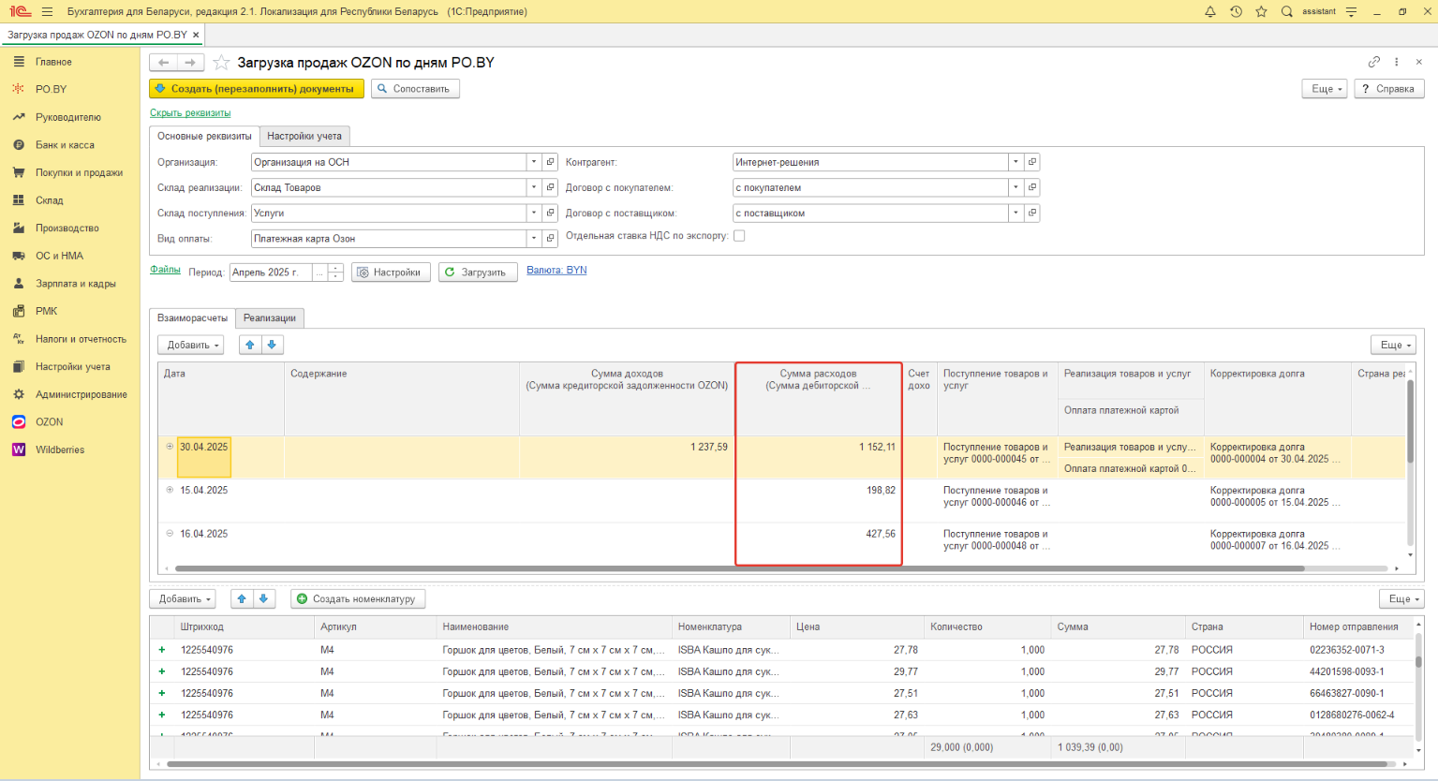Viewport: 1438px width, 781px height.
Task: Open the service settings icon next to assistant
Action: pyautogui.click(x=1351, y=11)
